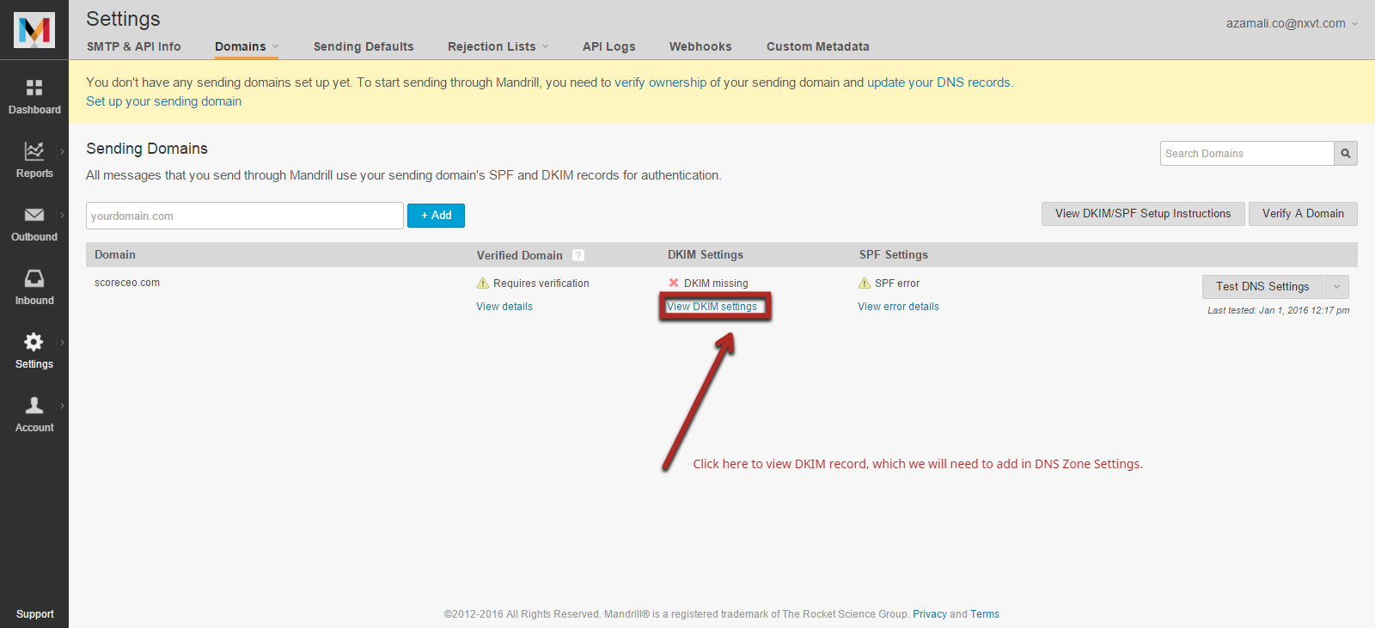Click Set up your sending domain link
This screenshot has width=1375, height=628.
coord(163,101)
